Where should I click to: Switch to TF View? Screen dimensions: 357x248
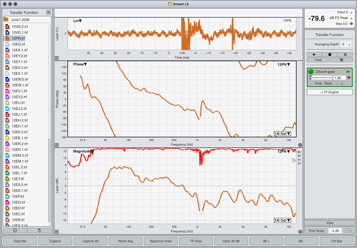pyautogui.click(x=196, y=241)
